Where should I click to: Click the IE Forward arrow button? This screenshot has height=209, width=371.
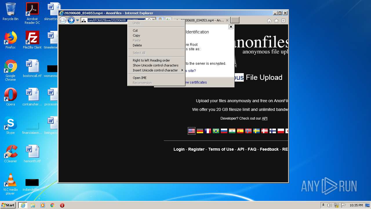point(71,20)
